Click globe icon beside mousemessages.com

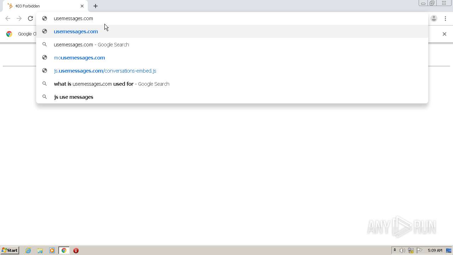(45, 58)
